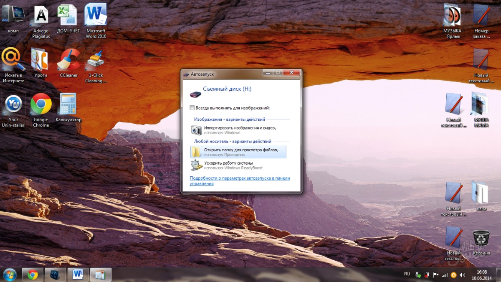This screenshot has height=282, width=501.
Task: Enable 'Всегда выполнять для изображений' checkbox
Action: click(x=192, y=108)
